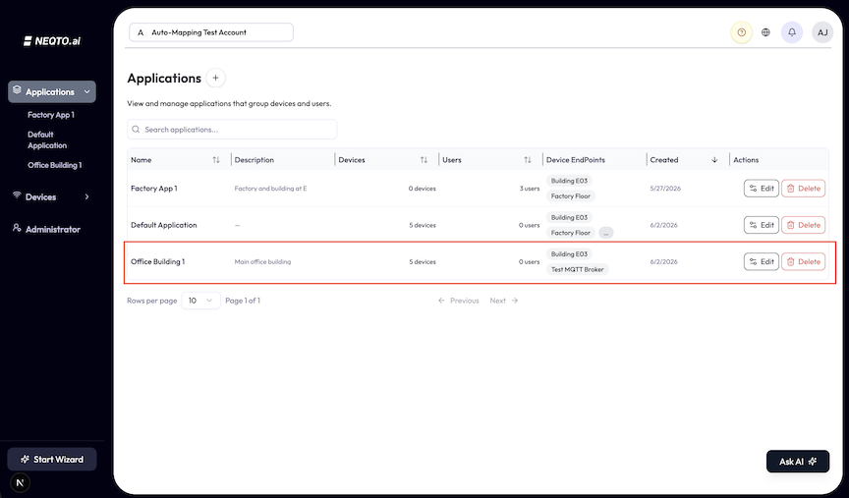The width and height of the screenshot is (849, 498).
Task: Click the Default Application name cell
Action: coord(163,225)
